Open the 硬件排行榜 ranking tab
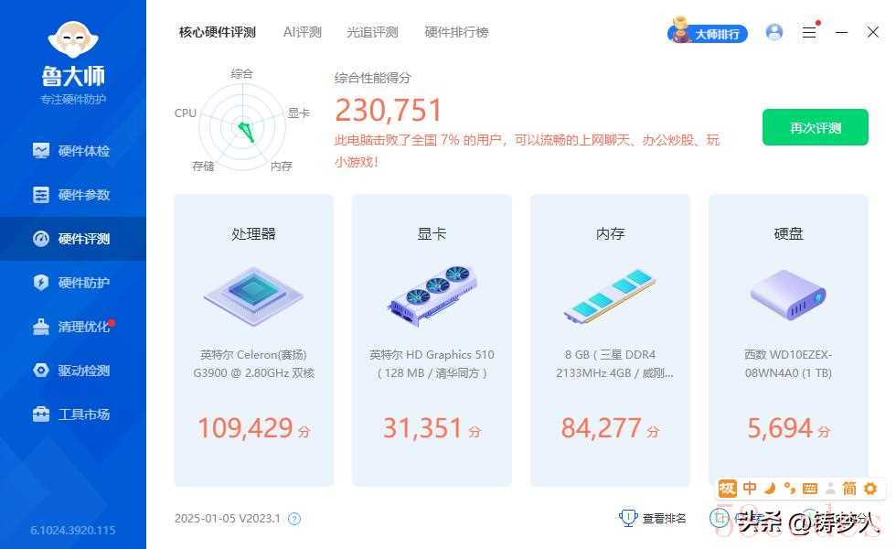This screenshot has width=896, height=549. [x=456, y=33]
